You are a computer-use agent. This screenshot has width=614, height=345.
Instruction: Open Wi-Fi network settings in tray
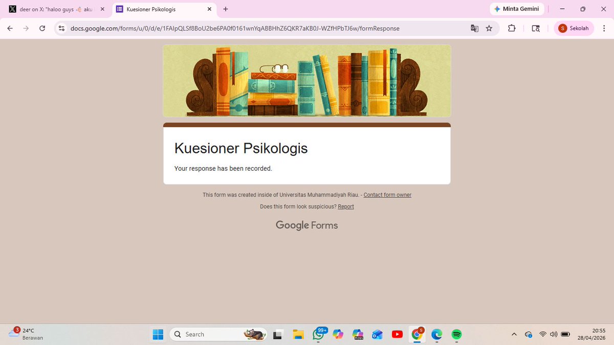click(543, 334)
